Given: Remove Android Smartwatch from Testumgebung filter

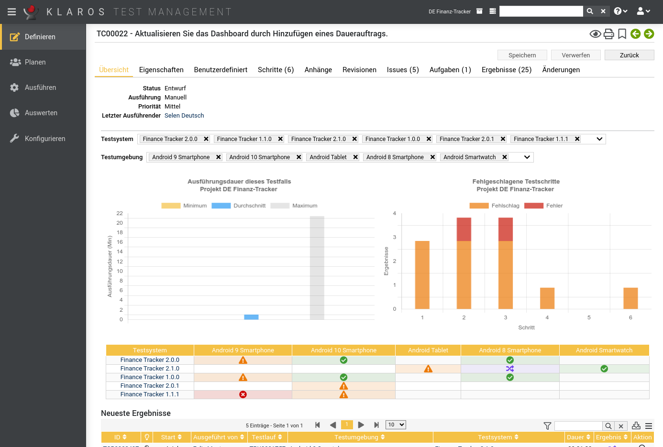Looking at the screenshot, I should (x=505, y=157).
